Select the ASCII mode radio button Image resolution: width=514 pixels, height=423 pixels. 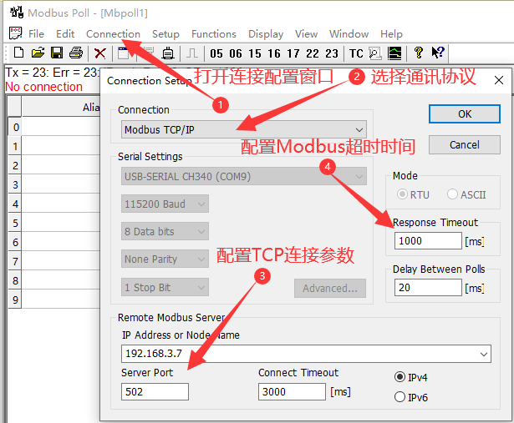click(452, 194)
